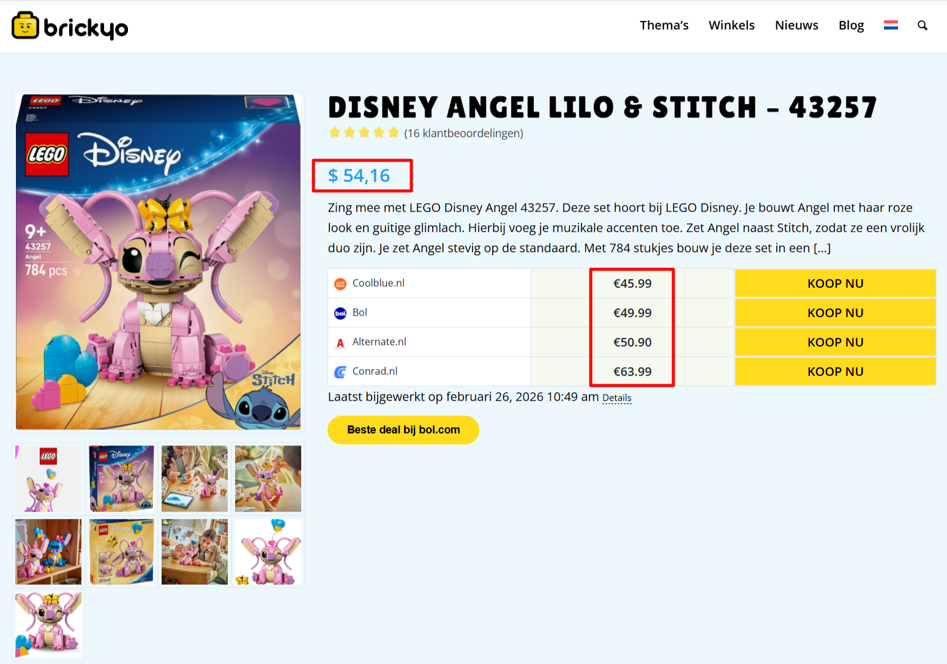Open the main LEGO Disney Angel box image
The image size is (947, 664).
tap(158, 262)
